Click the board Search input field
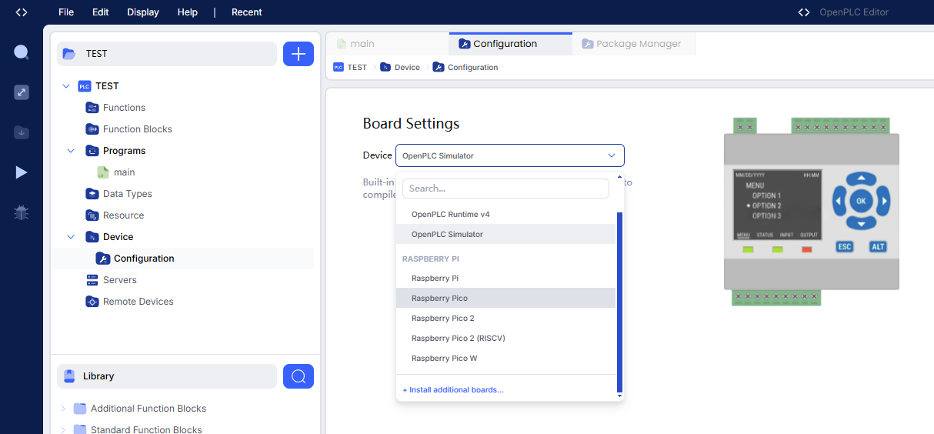 505,189
